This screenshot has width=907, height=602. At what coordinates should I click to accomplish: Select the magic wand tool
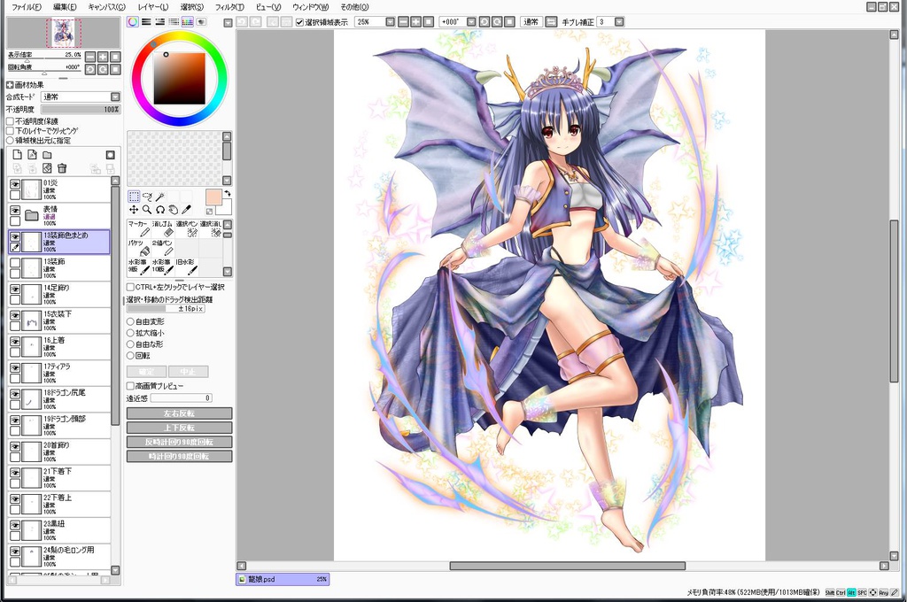point(160,197)
